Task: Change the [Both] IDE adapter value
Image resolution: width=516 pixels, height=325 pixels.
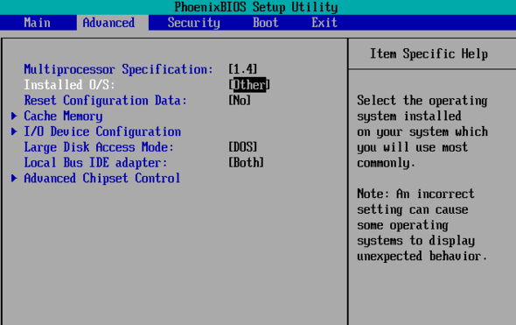Action: [246, 163]
